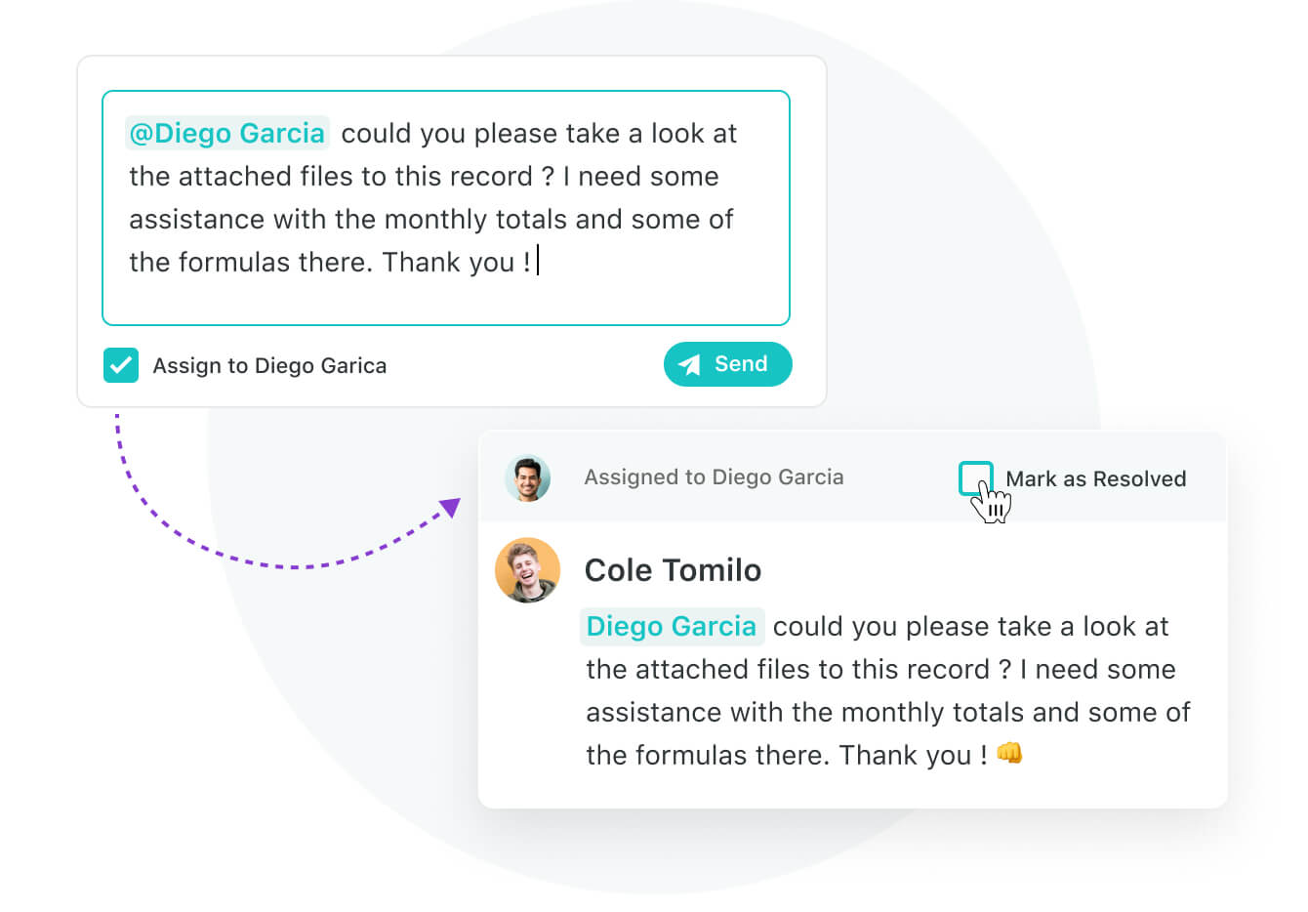Viewport: 1308px width, 912px height.
Task: Click the paper plane icon in Send
Action: (x=690, y=364)
